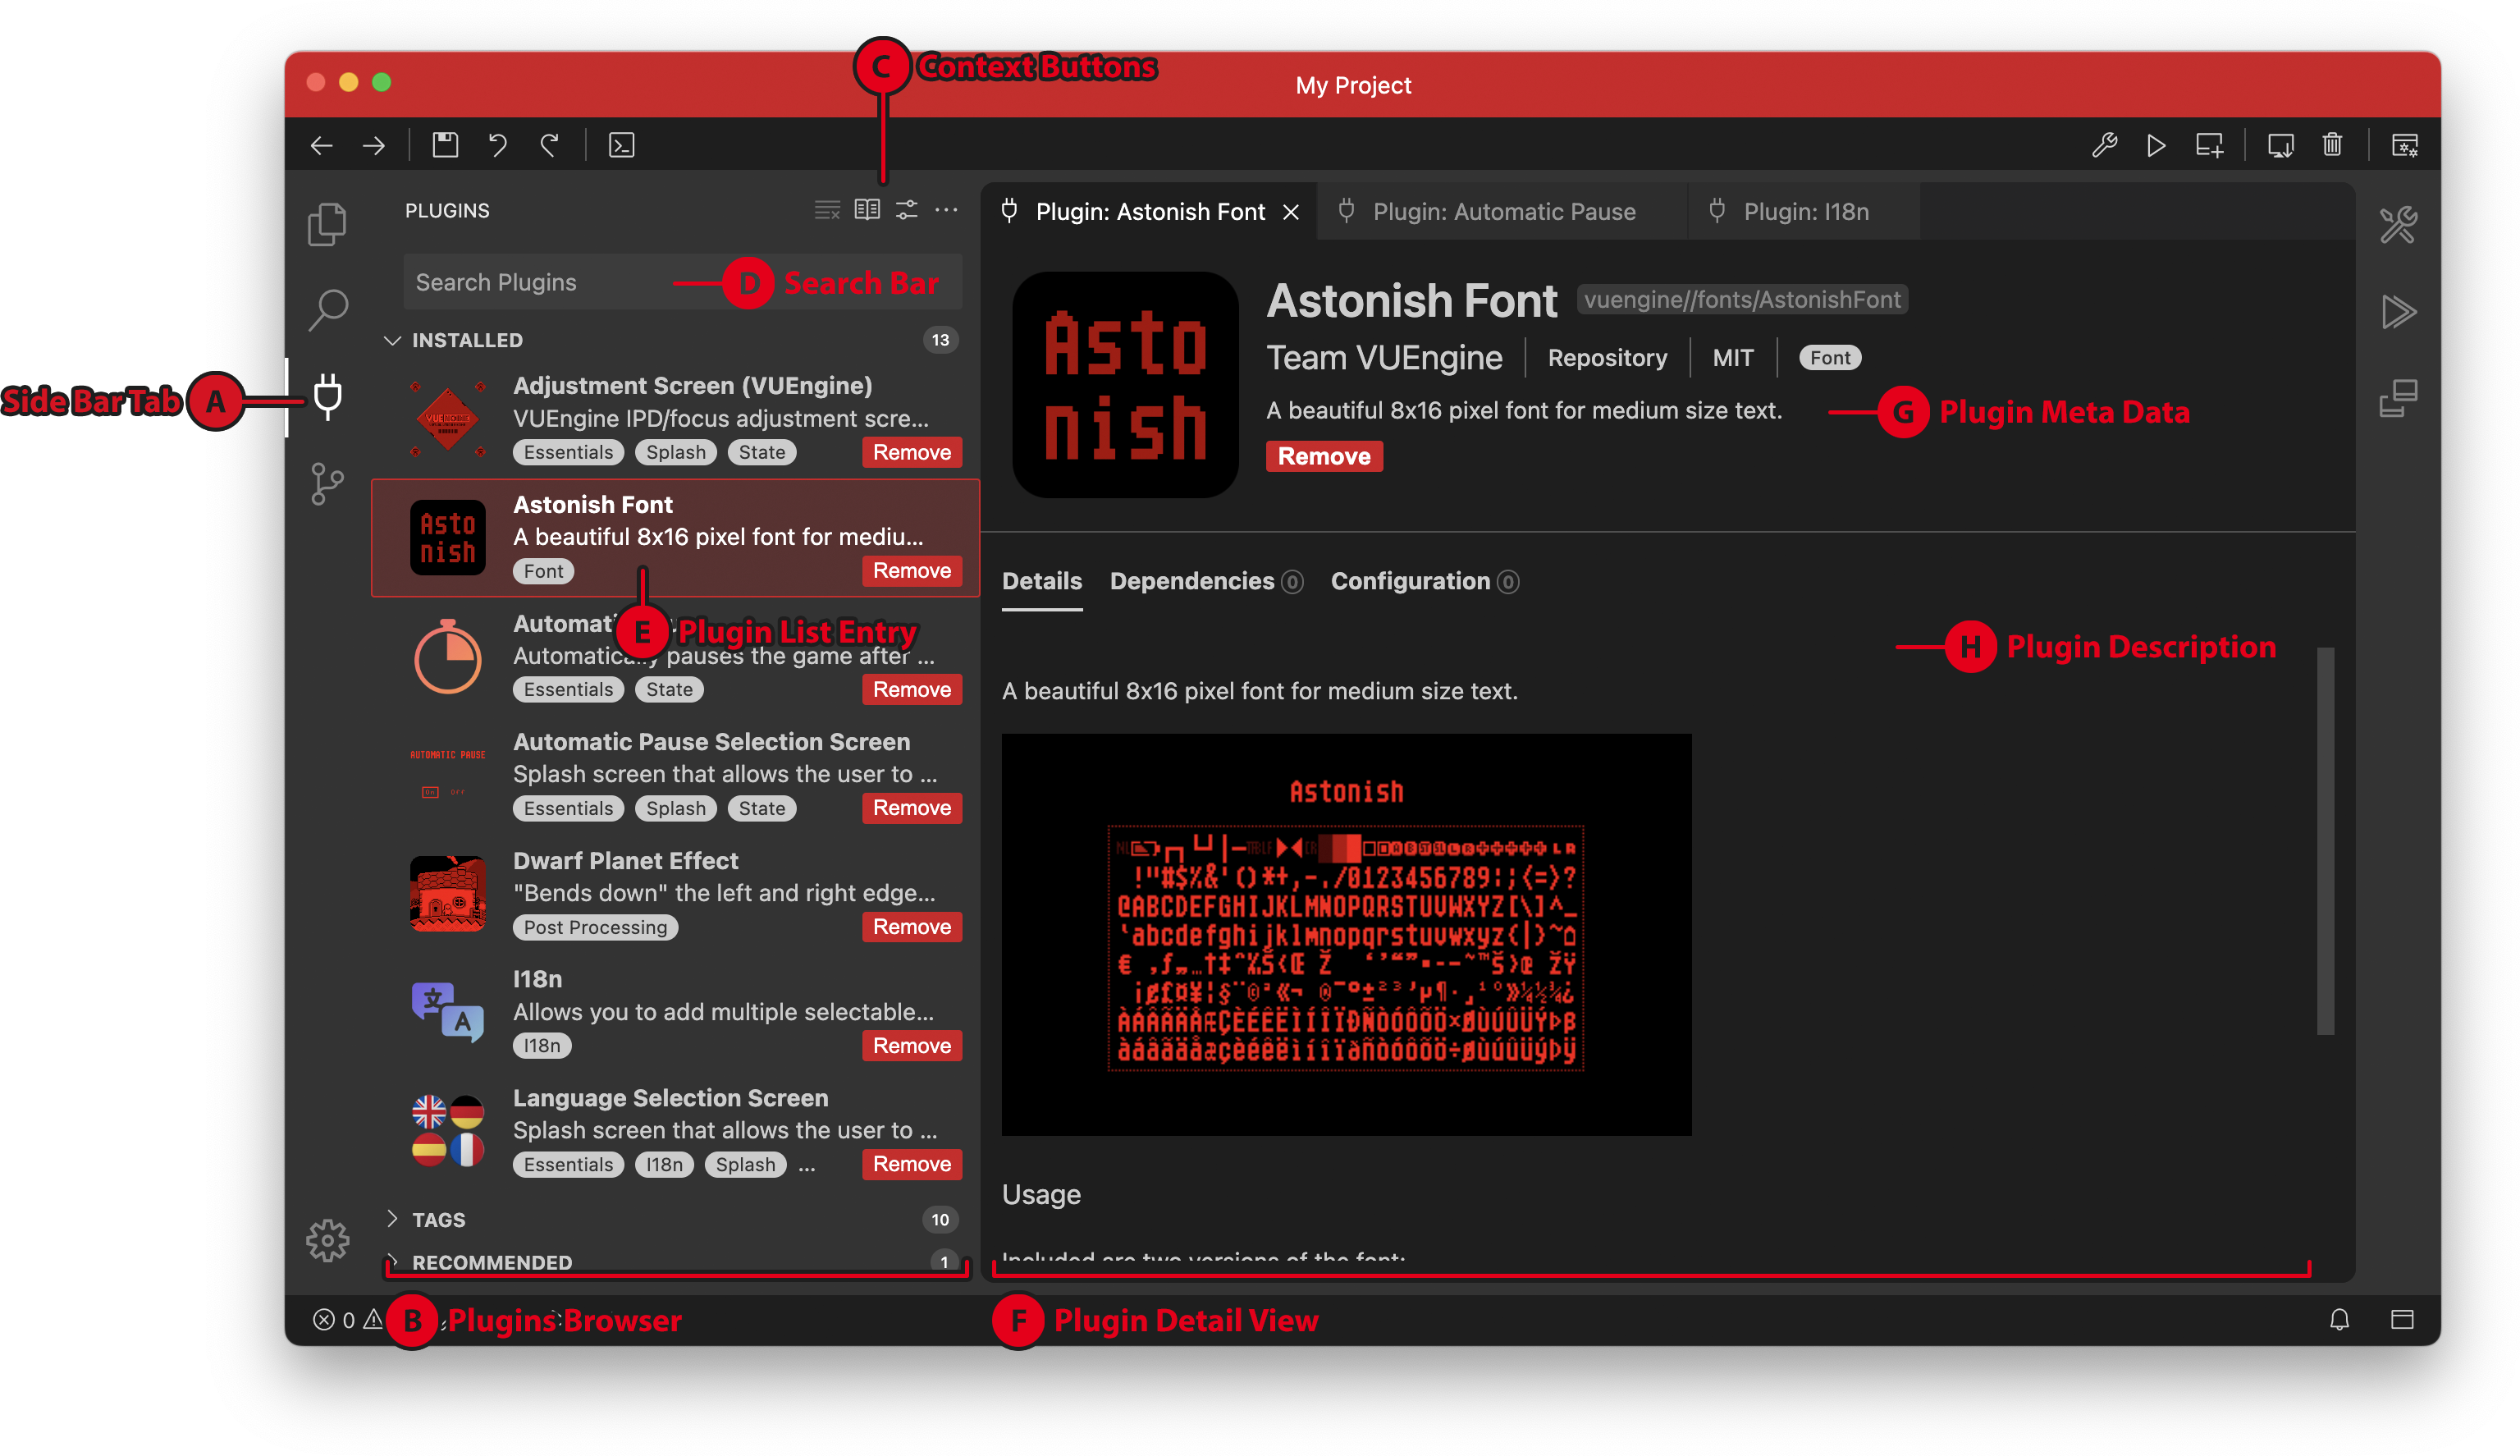Click the Post Processing tag
This screenshot has width=2520, height=1456.
pos(595,927)
